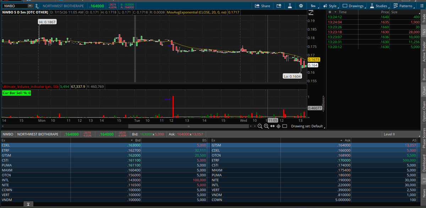Open the Drawing set: Default selector
Viewport: 426px width, 208px height.
click(308, 126)
